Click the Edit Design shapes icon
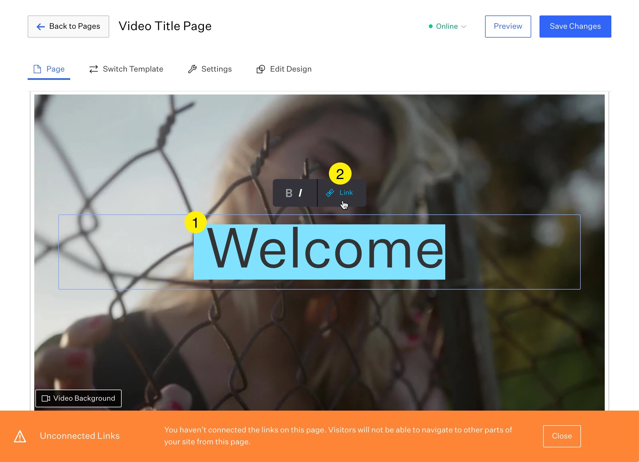639x462 pixels. 261,69
